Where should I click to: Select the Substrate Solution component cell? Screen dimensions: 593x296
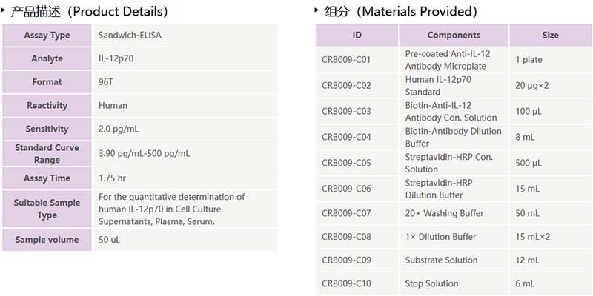(x=440, y=260)
